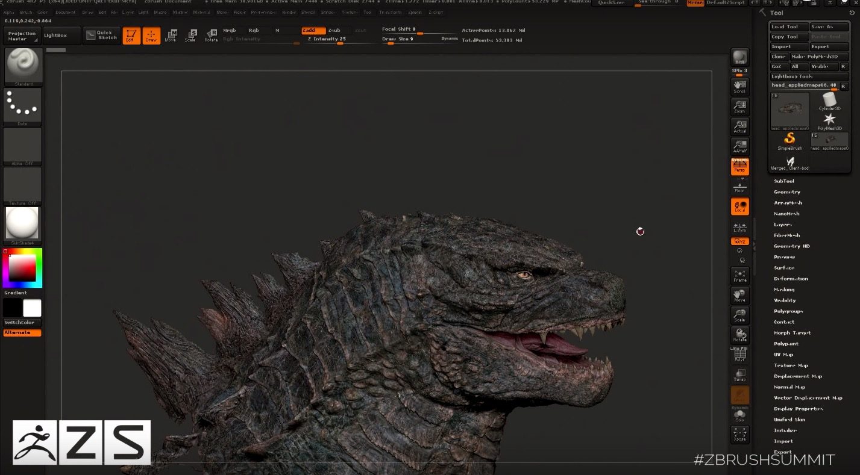Viewport: 860px width, 475px height.
Task: Click the Rotate mode icon in top toolbar
Action: [211, 36]
